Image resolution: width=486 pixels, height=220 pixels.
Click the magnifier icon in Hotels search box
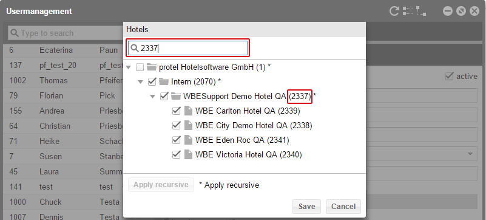point(134,48)
